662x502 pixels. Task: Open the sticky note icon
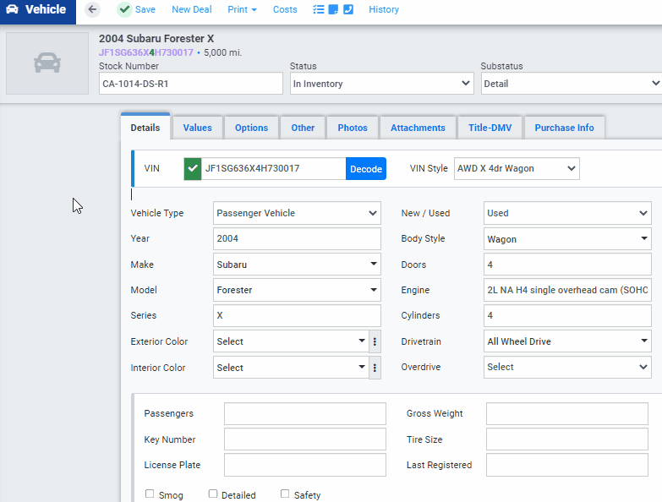333,9
